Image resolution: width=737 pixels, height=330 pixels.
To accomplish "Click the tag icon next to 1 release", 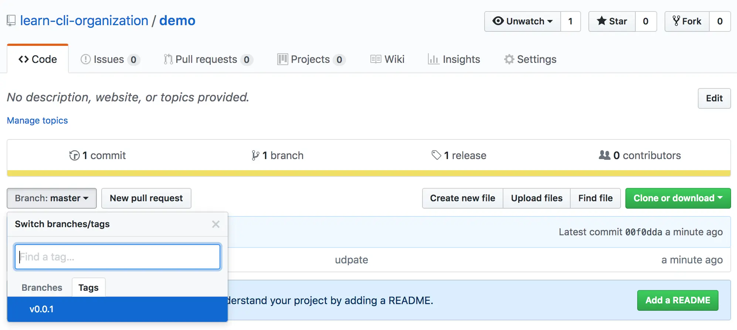I will coord(436,155).
